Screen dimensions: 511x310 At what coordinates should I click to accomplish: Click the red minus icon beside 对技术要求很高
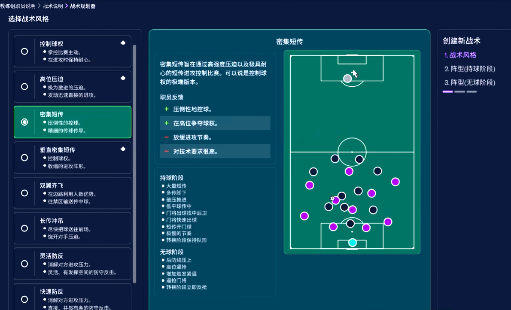167,152
